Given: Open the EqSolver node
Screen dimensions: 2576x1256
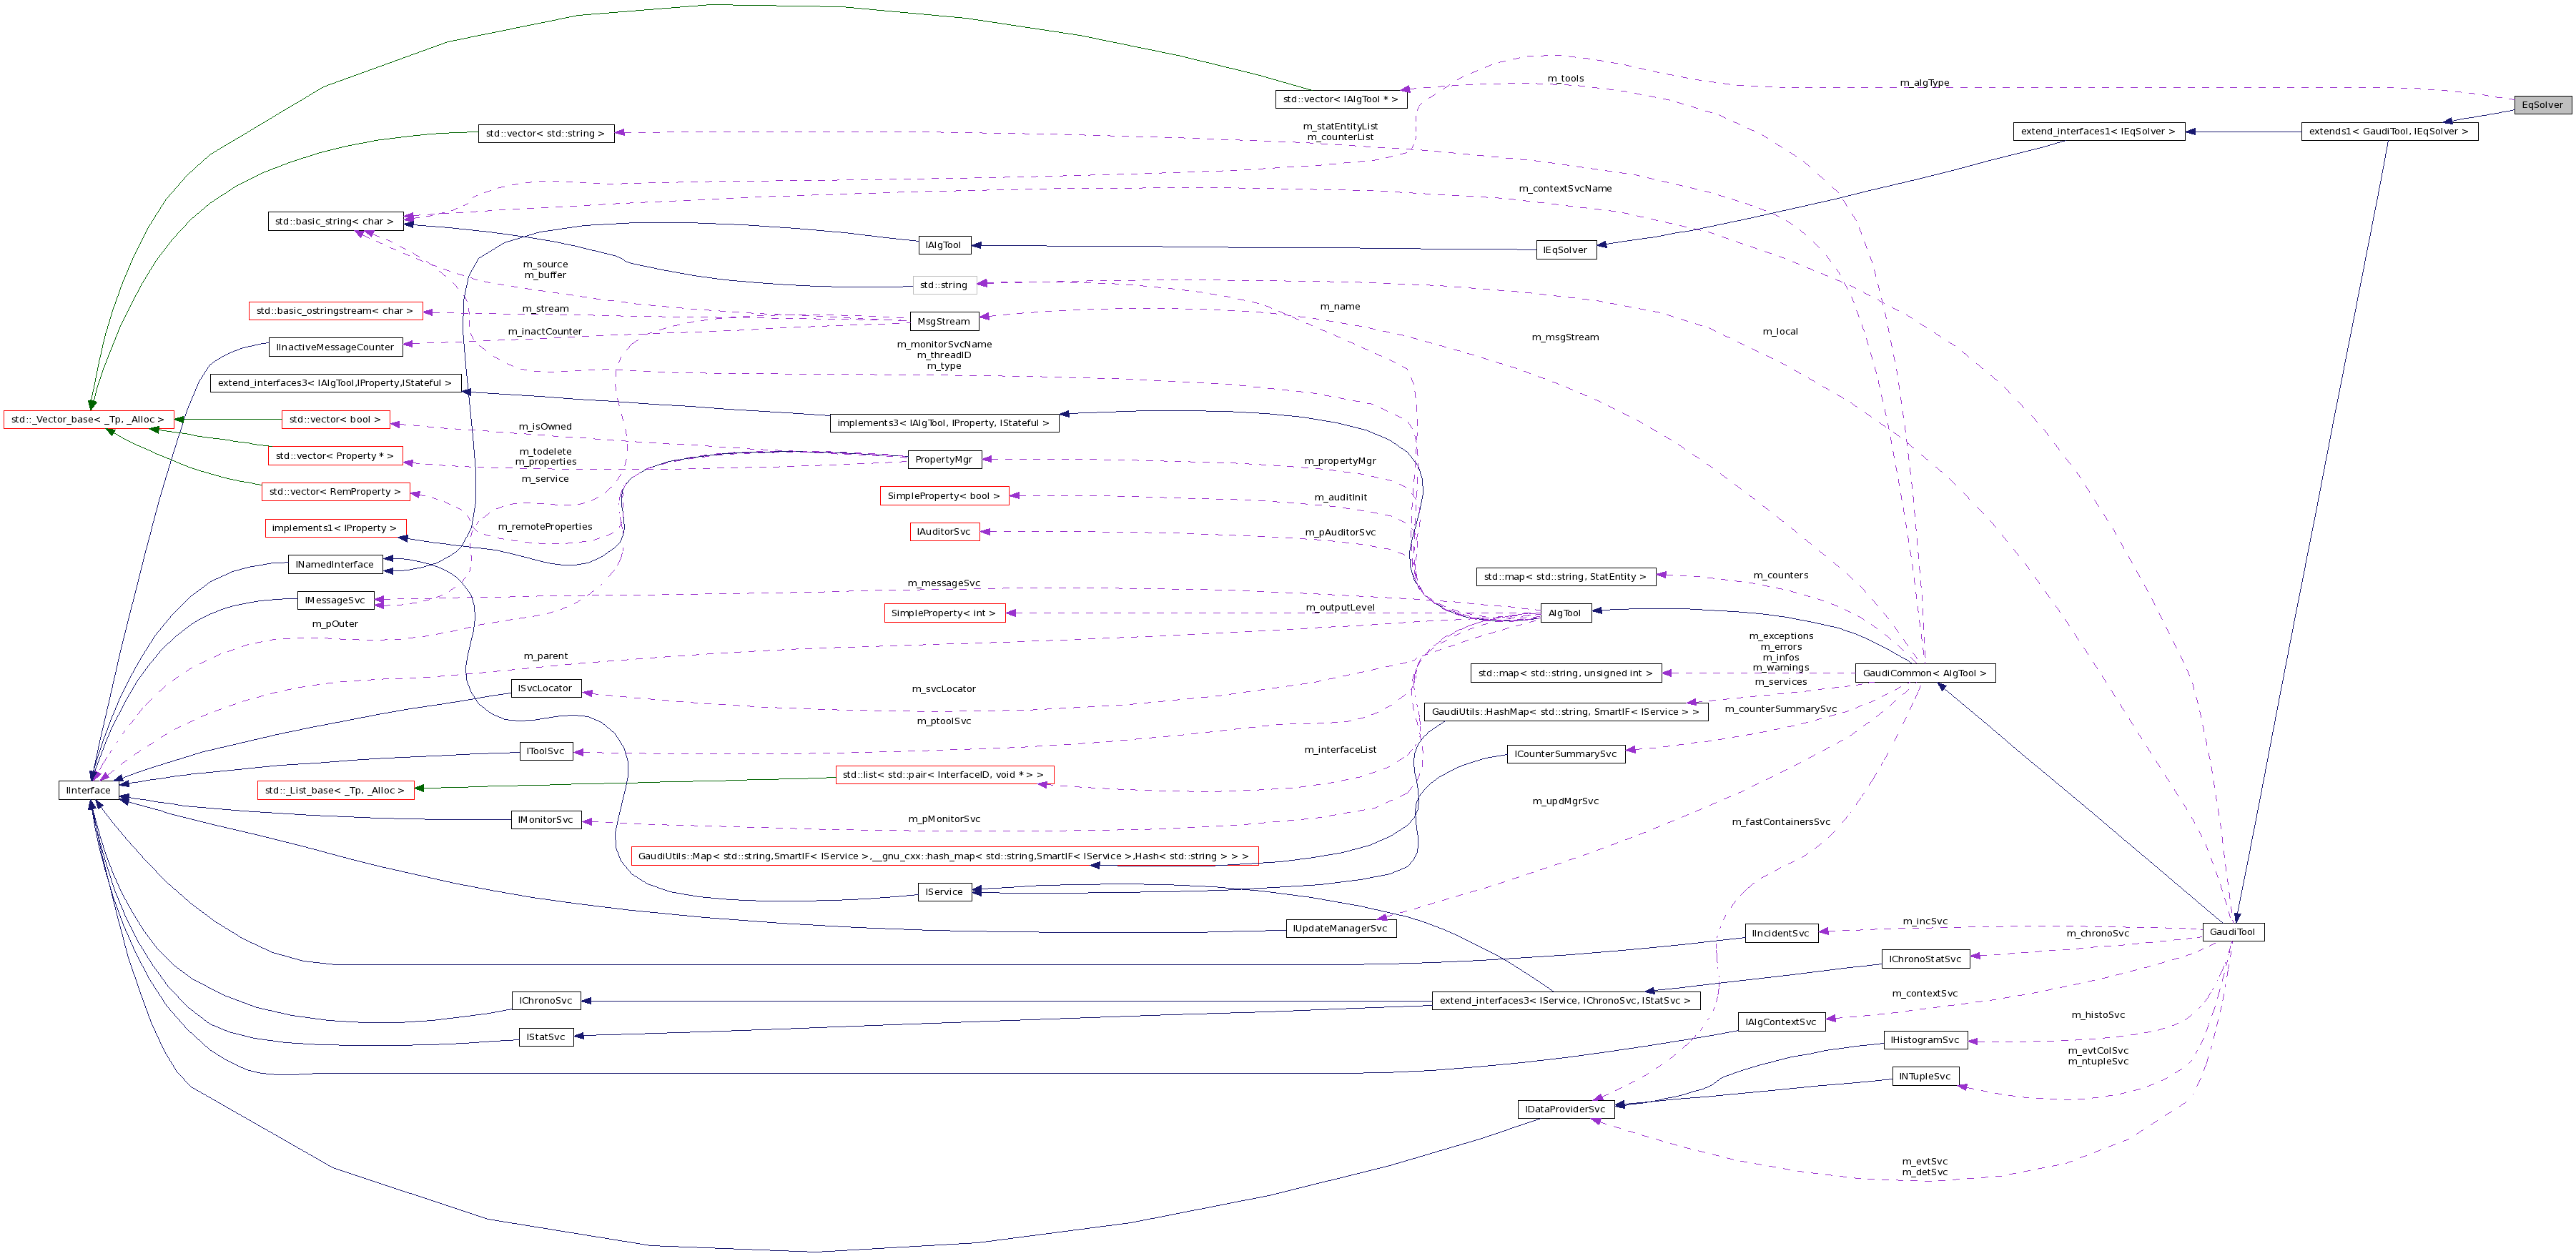Looking at the screenshot, I should 2541,104.
